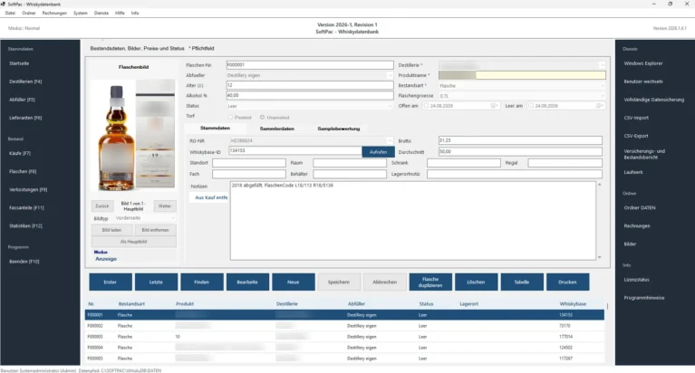Open Verkostungen [F9] in sidebar
The image size is (695, 373).
click(28, 189)
